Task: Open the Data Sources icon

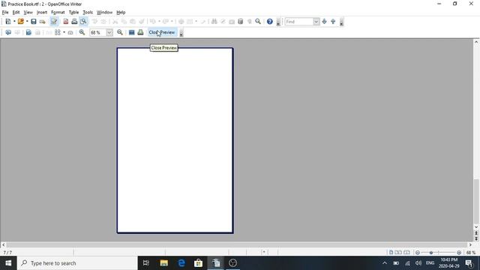Action: click(241, 22)
